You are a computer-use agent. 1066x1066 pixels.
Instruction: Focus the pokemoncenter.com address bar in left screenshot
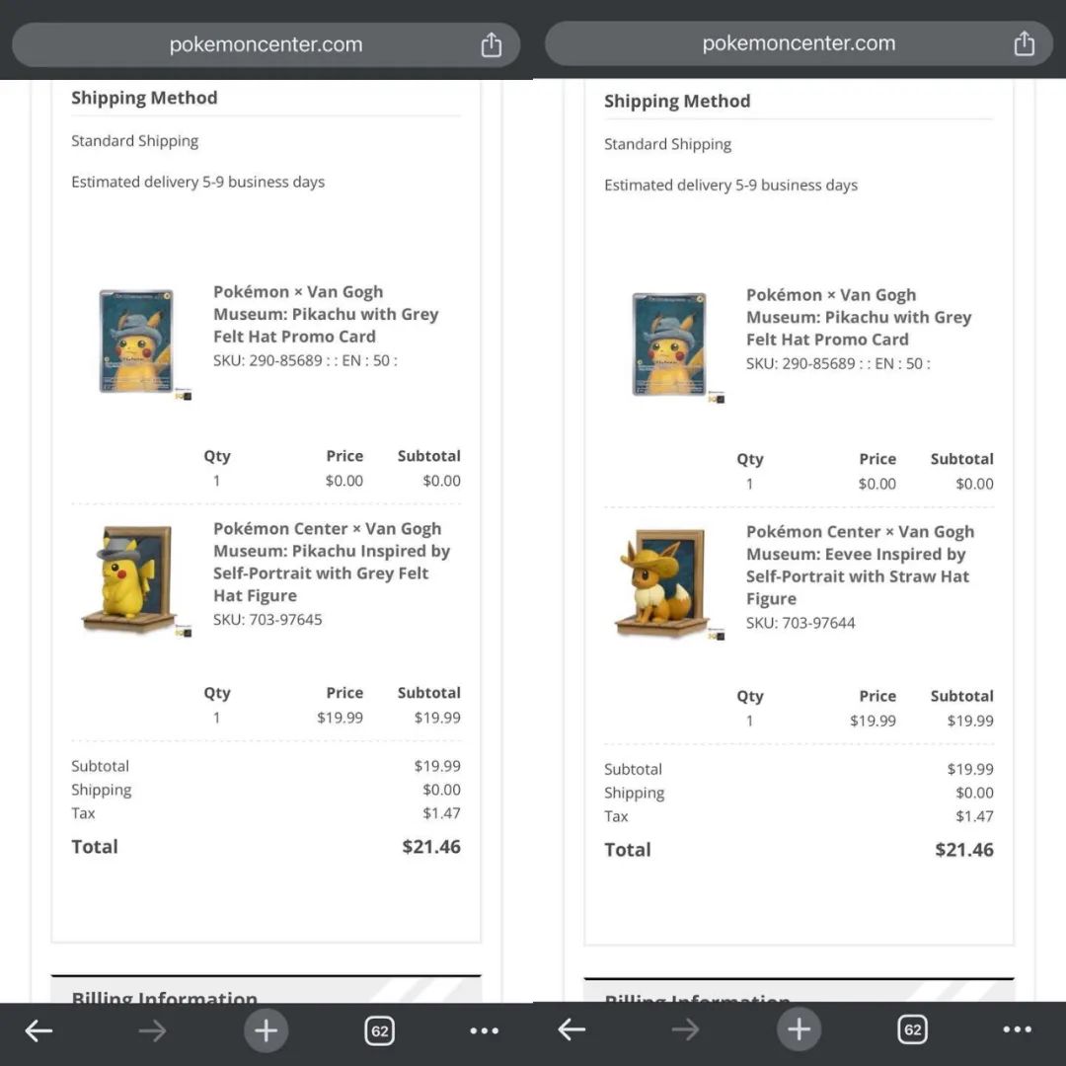coord(266,44)
